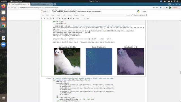
Task: Open the command palette keyboard icon
Action: tap(88, 18)
